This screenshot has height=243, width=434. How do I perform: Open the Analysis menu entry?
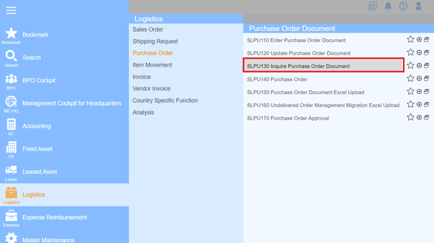[143, 113]
